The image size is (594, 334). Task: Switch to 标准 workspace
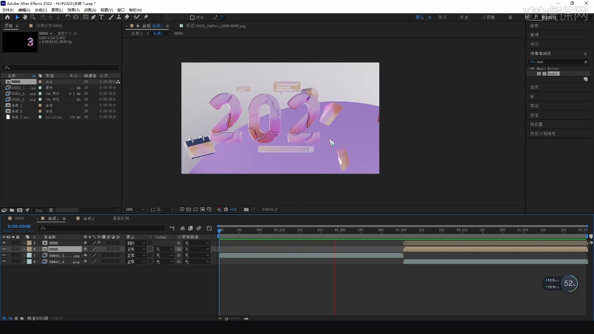pyautogui.click(x=464, y=17)
